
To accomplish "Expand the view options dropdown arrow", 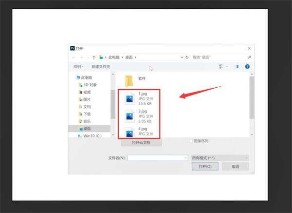I will coord(227,67).
